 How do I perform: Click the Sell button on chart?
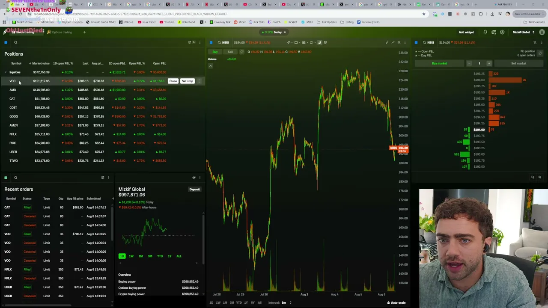[x=230, y=52]
